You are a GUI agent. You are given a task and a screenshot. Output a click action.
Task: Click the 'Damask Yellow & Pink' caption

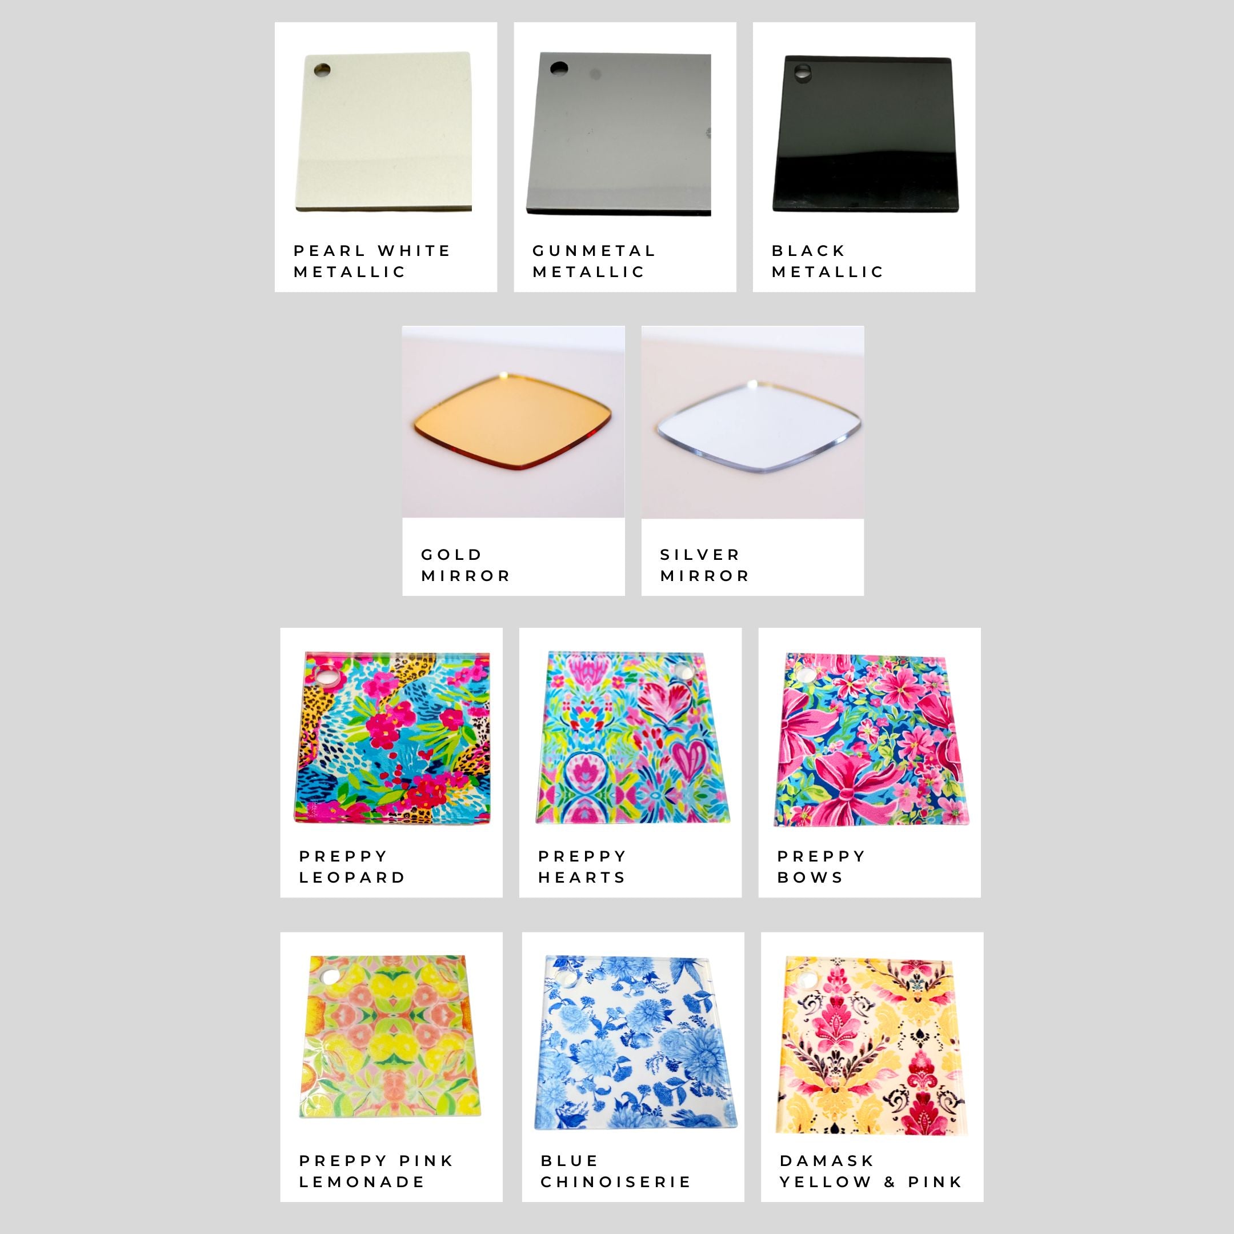(x=871, y=1171)
